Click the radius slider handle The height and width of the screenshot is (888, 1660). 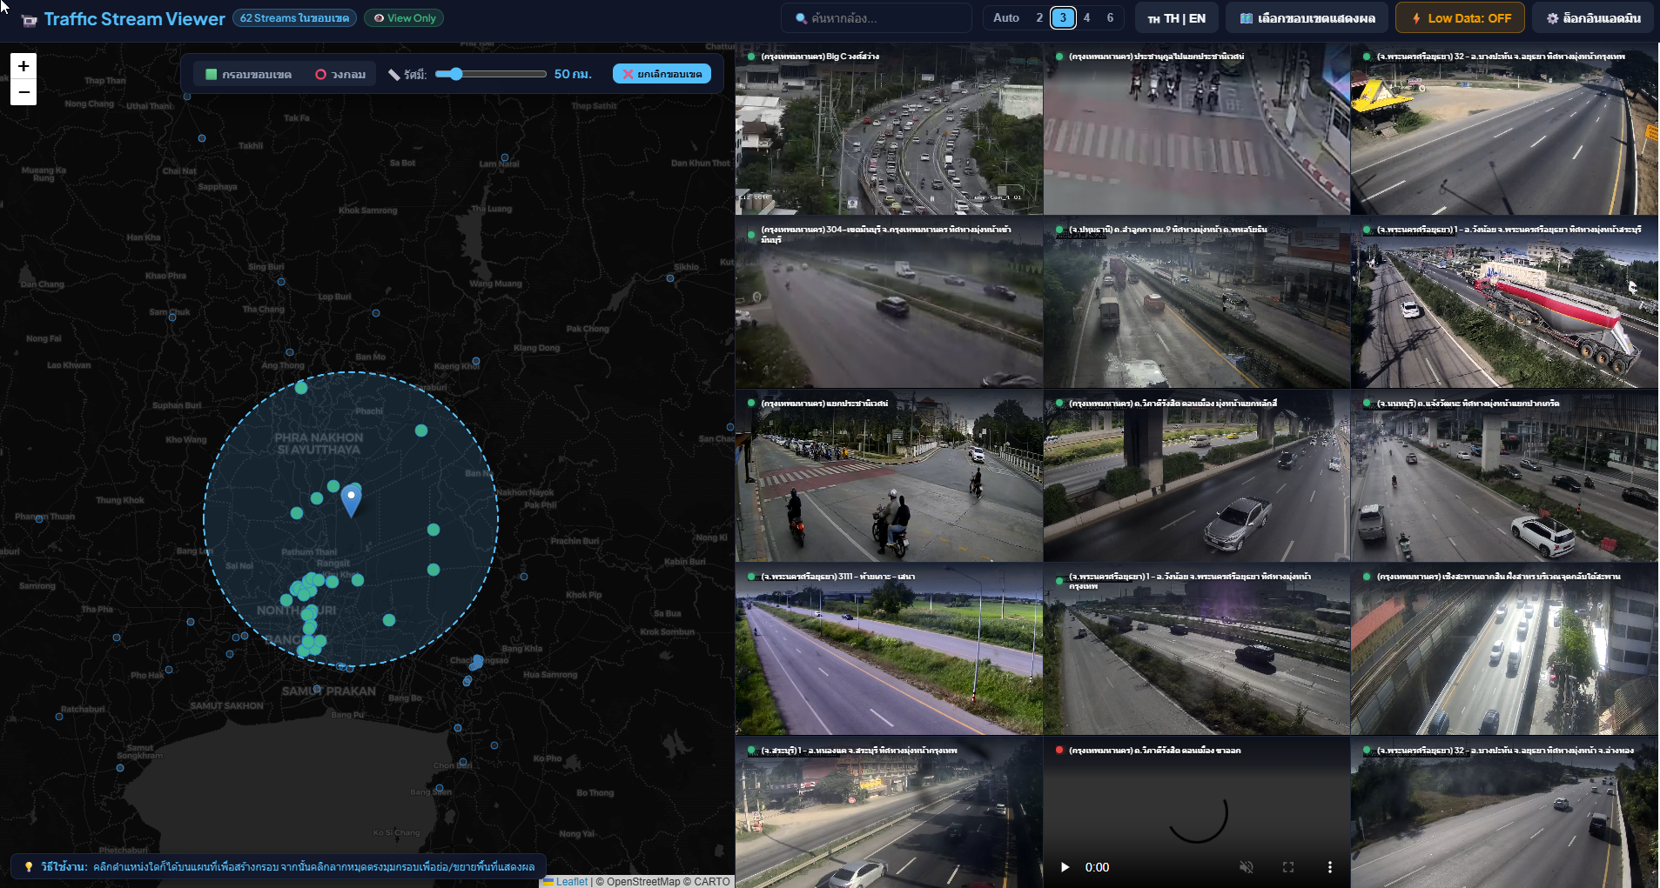pyautogui.click(x=455, y=74)
